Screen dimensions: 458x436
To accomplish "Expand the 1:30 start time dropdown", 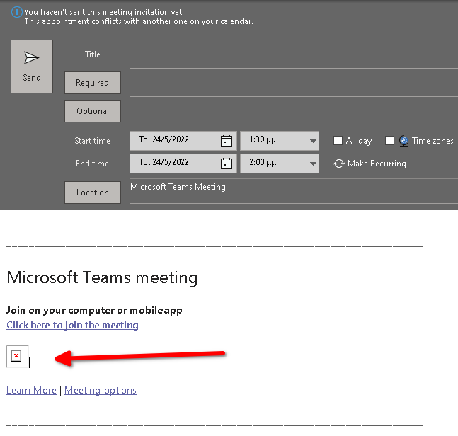I will (313, 141).
